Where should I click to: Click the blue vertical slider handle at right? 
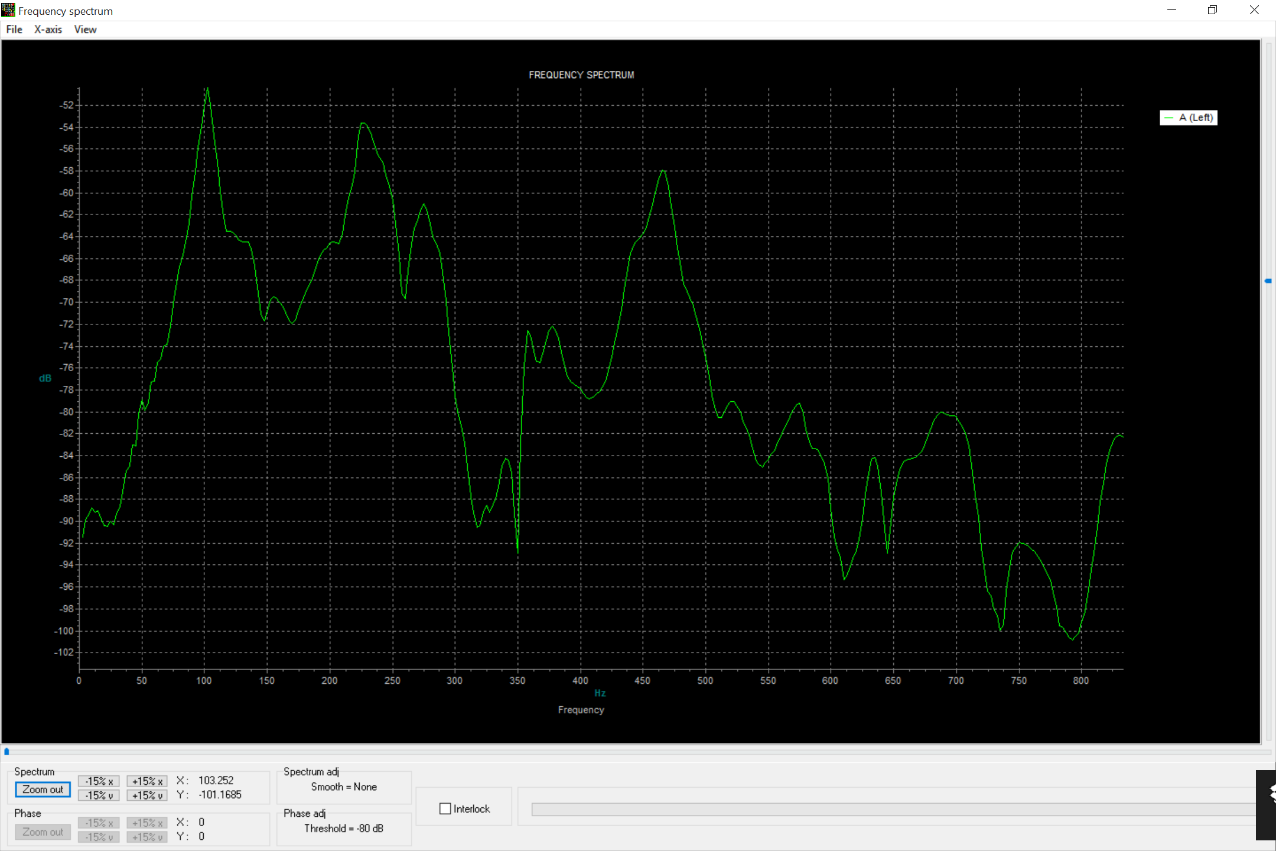pyautogui.click(x=1268, y=281)
